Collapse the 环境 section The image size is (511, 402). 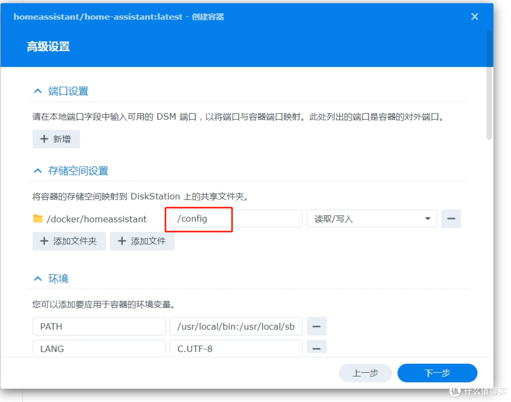38,279
